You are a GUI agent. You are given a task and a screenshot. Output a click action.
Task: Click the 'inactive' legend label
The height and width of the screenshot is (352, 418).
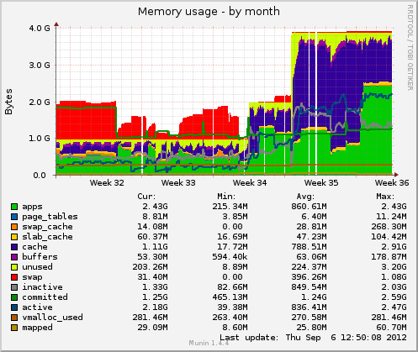coord(42,287)
